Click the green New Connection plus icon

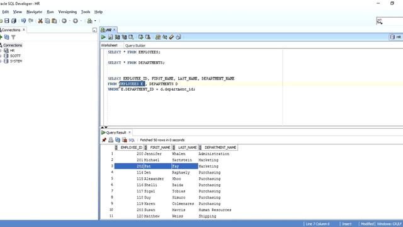1,37
